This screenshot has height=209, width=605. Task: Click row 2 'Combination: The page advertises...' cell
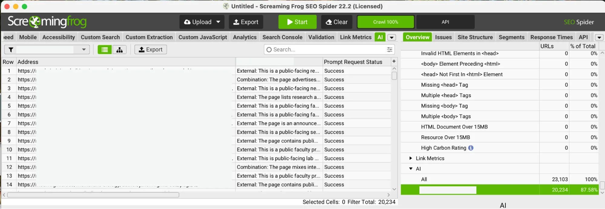coord(279,79)
